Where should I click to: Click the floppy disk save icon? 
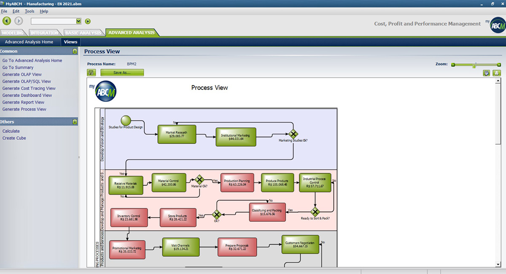coord(92,73)
